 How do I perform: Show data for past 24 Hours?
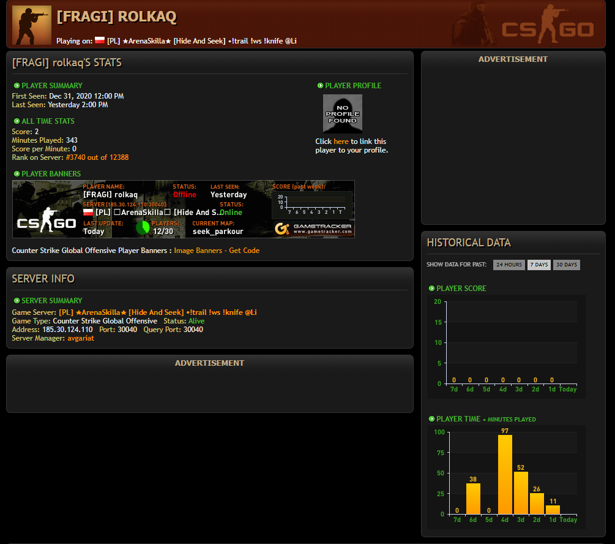(509, 265)
